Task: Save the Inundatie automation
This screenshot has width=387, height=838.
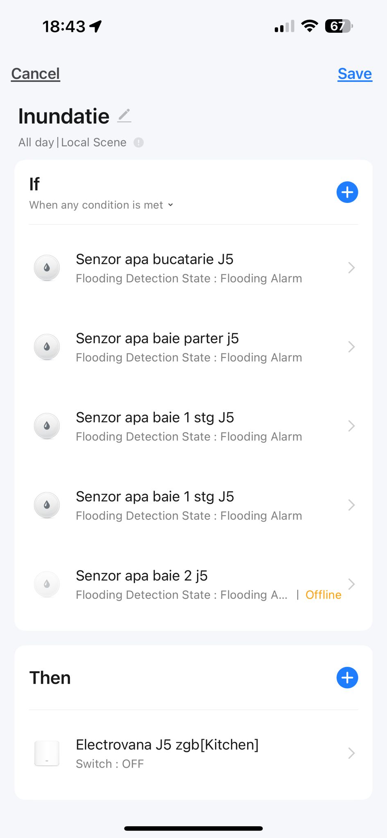Action: coord(355,74)
